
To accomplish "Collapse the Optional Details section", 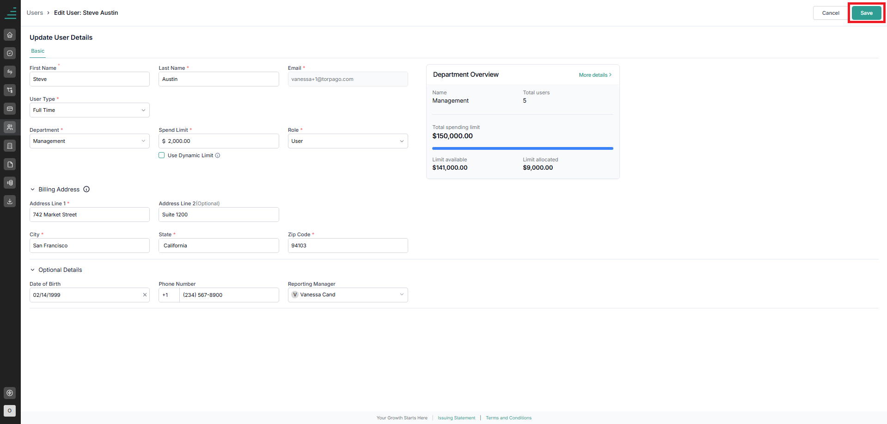I will (x=32, y=270).
